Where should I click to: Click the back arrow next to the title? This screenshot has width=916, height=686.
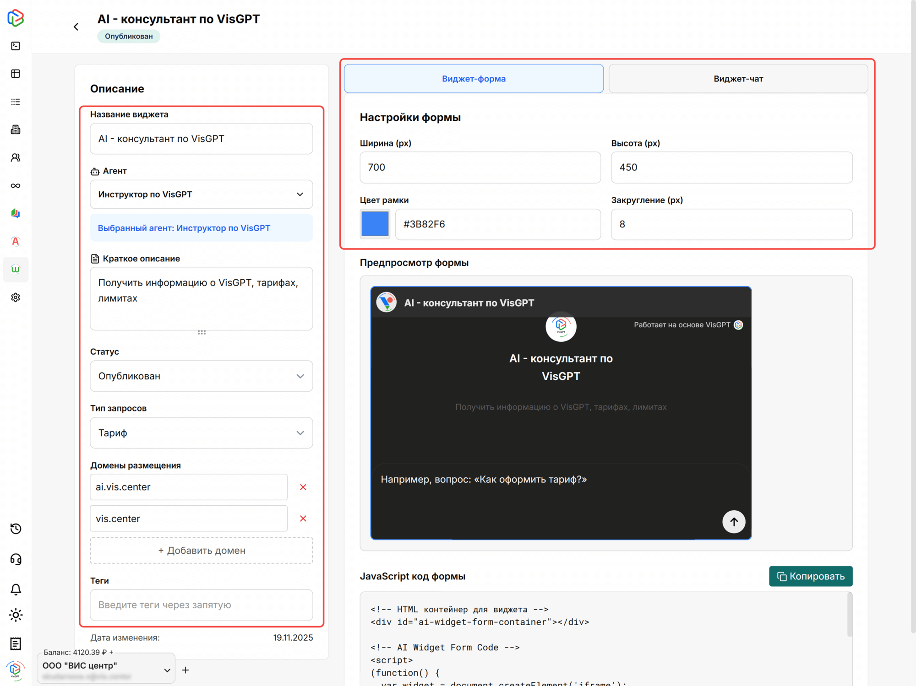[76, 27]
